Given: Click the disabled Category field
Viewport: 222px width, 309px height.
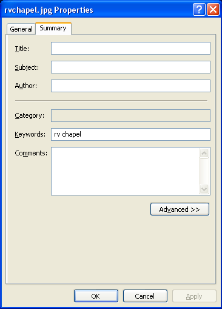Looking at the screenshot, I should coord(130,115).
